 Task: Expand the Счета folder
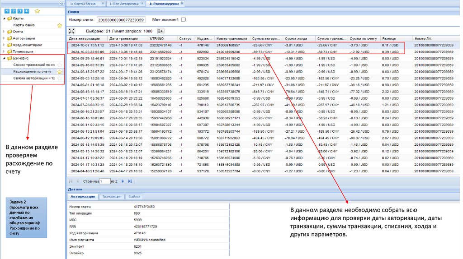4,32
